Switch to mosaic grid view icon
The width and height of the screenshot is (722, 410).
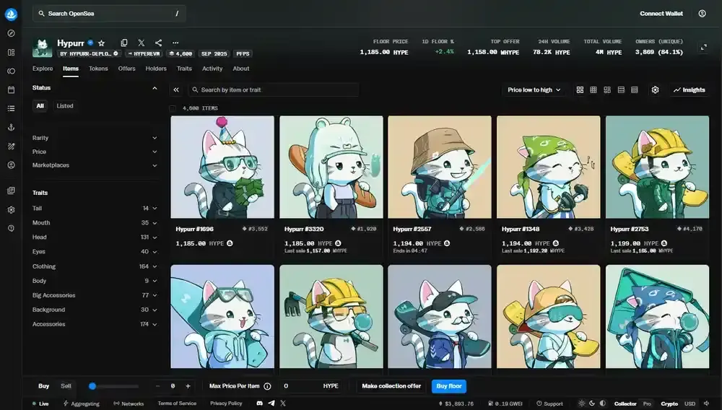607,90
